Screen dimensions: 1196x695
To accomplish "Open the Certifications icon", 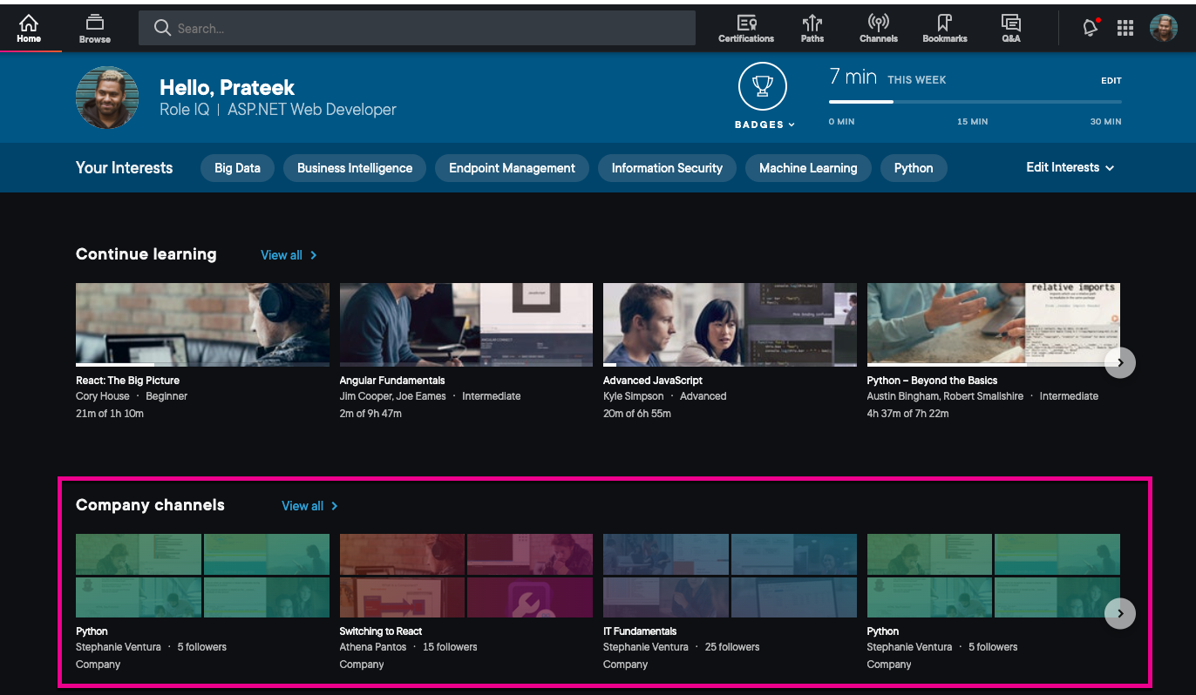I will [x=746, y=28].
